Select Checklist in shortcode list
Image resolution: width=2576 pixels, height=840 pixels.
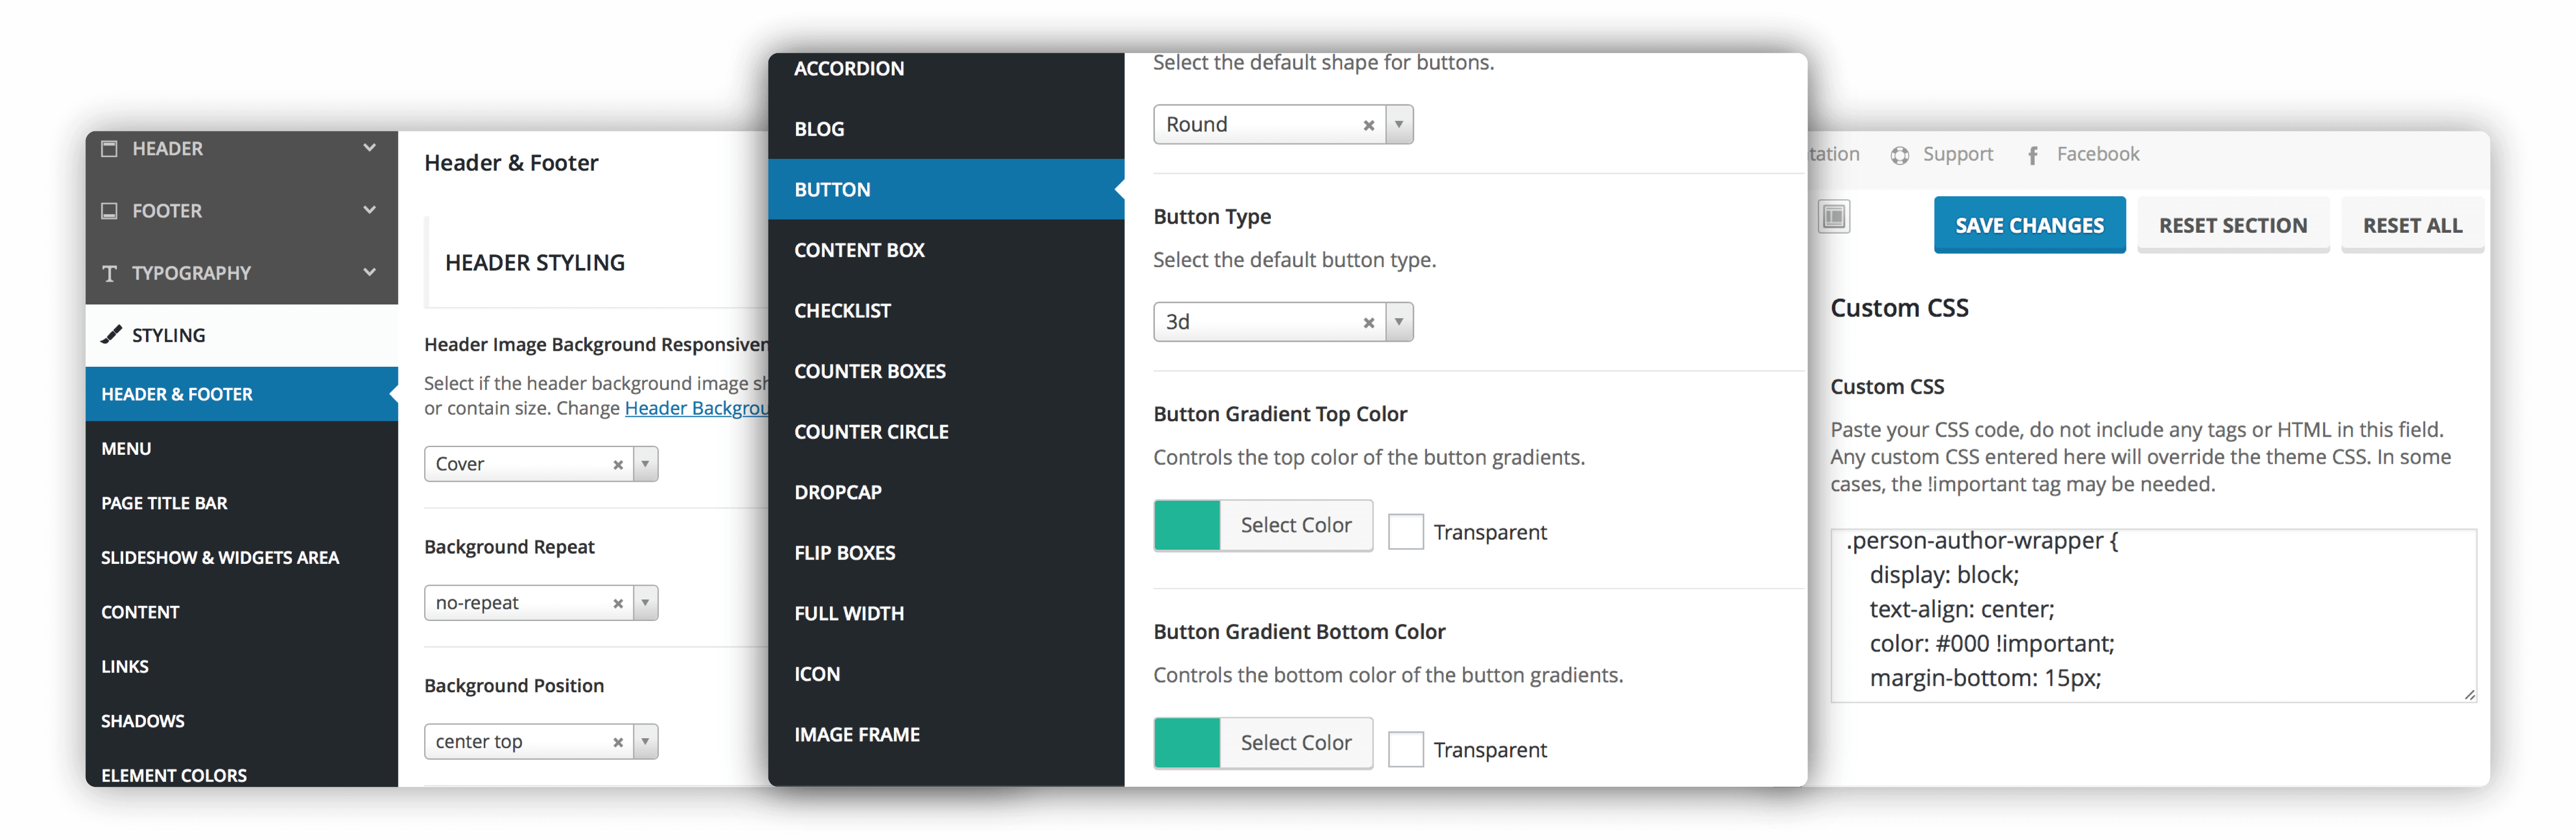(x=946, y=311)
